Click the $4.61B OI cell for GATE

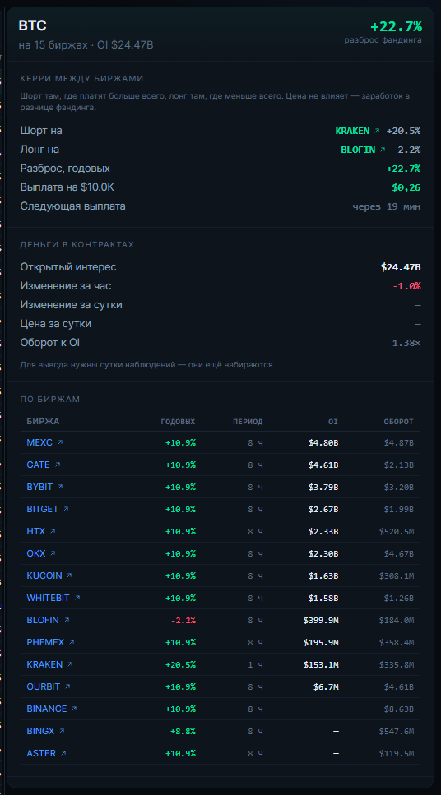coord(323,465)
